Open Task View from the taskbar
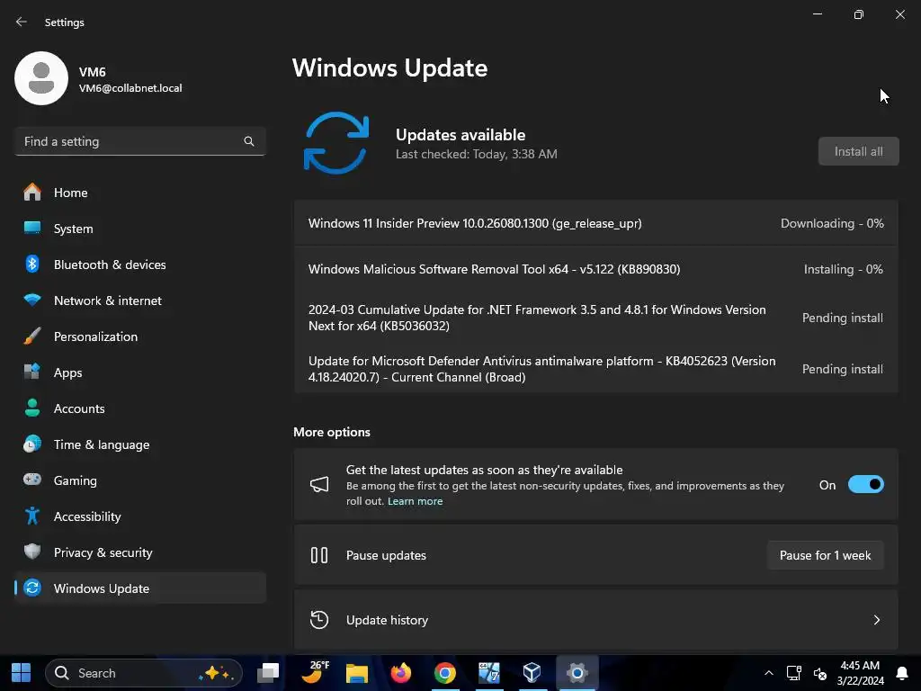921x691 pixels. click(x=268, y=673)
